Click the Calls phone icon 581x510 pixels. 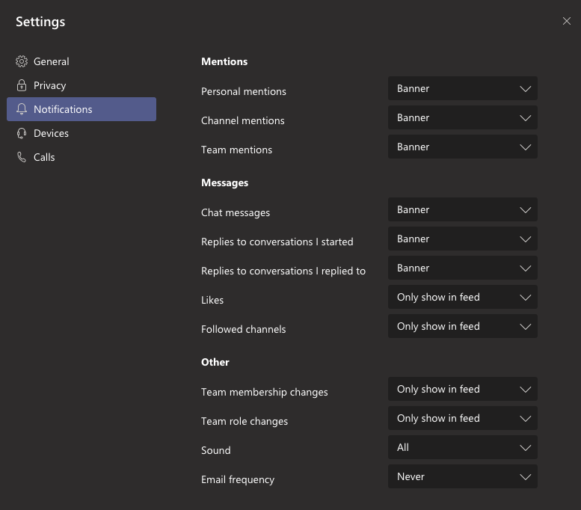[x=22, y=157]
